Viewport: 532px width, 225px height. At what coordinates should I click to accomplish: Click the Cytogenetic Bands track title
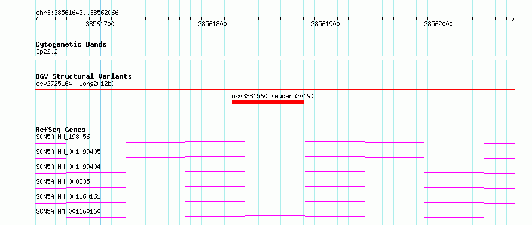pos(71,44)
